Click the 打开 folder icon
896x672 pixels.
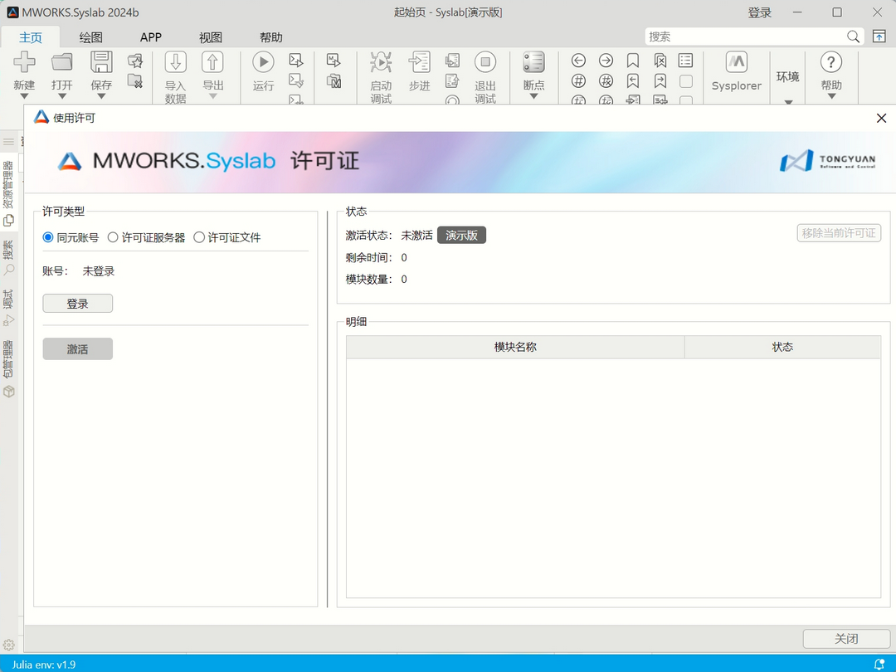click(x=61, y=61)
